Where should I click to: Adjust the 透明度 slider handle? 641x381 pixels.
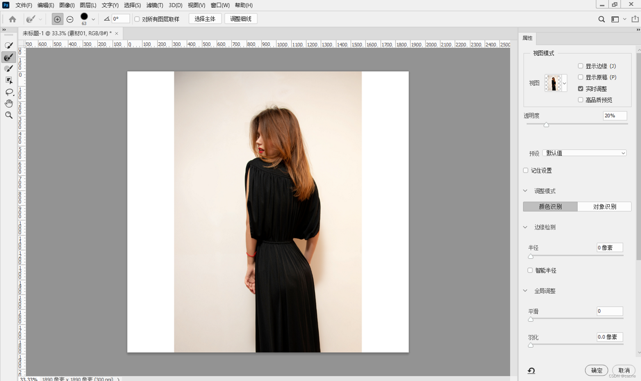tap(546, 125)
